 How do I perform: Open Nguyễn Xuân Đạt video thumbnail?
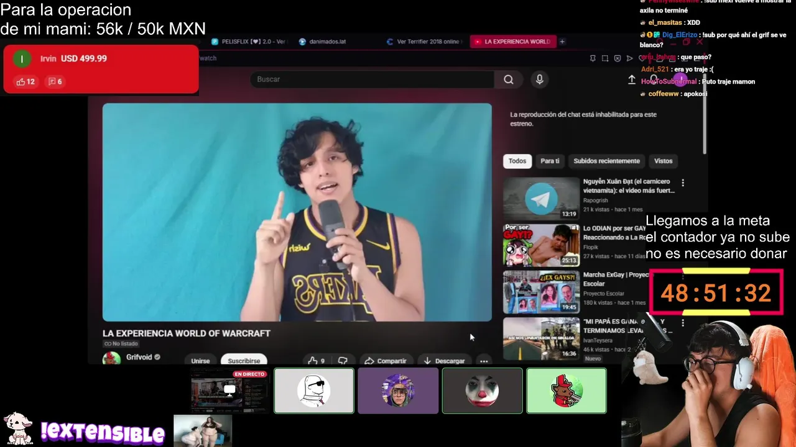pos(541,199)
